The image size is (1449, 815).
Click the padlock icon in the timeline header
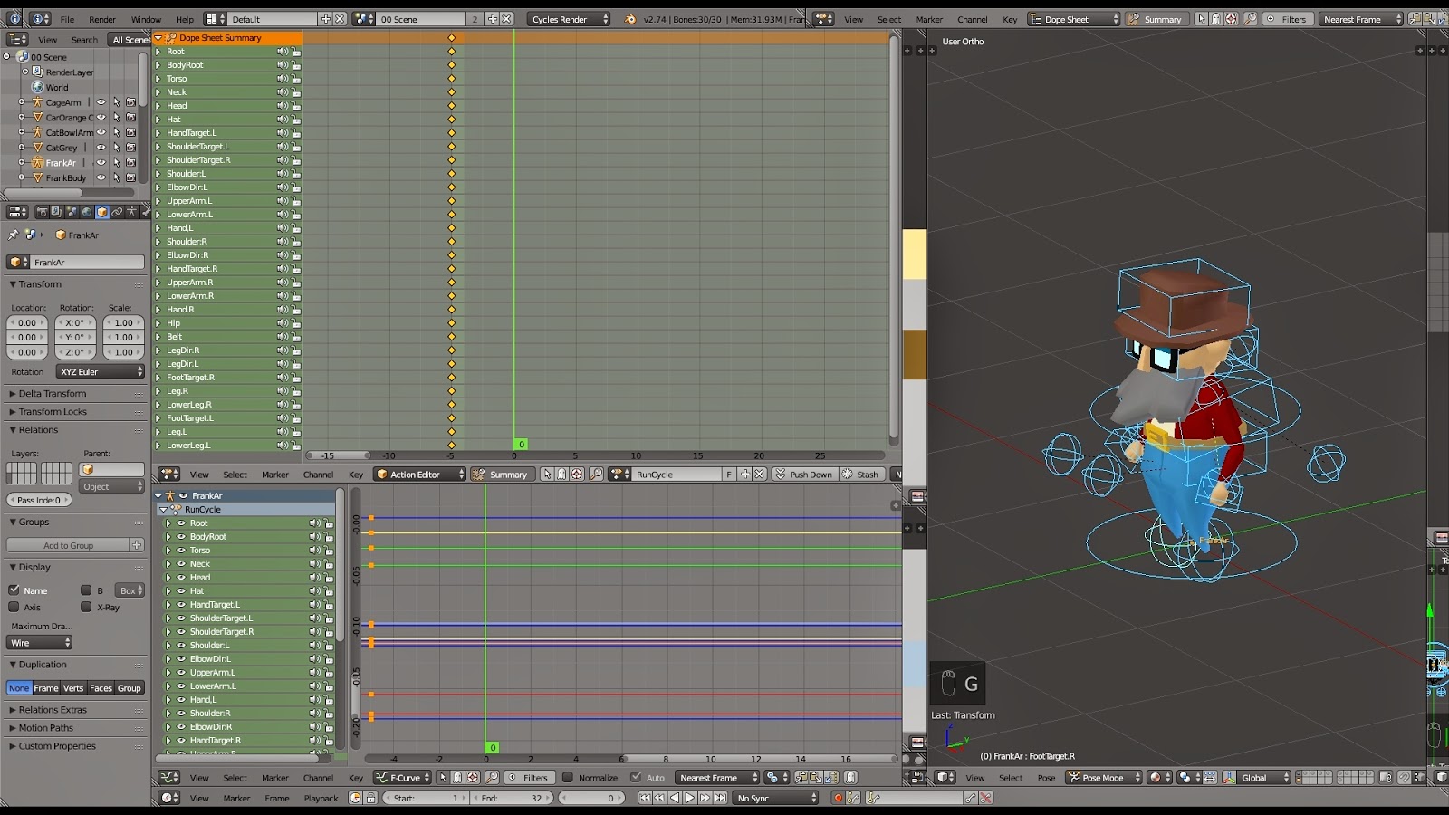click(370, 798)
